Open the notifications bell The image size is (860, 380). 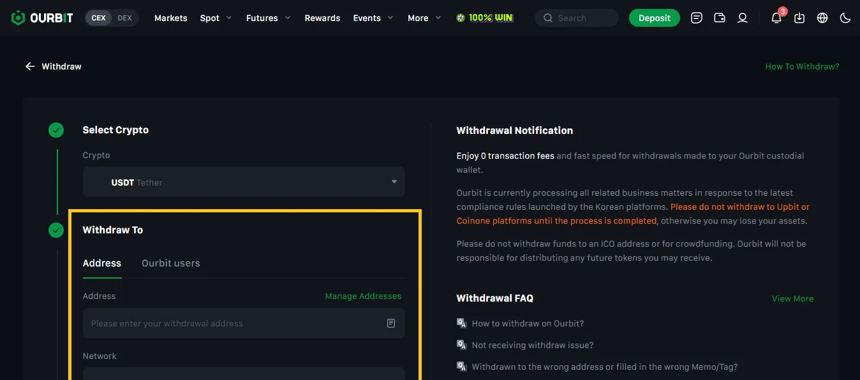pyautogui.click(x=776, y=18)
